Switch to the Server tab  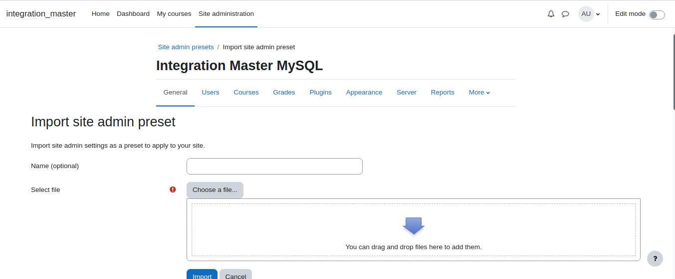407,93
